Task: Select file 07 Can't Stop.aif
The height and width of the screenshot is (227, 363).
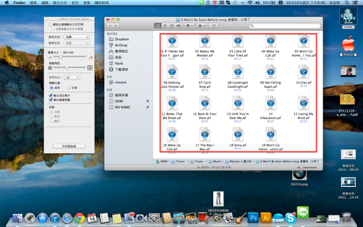Action: [205, 77]
